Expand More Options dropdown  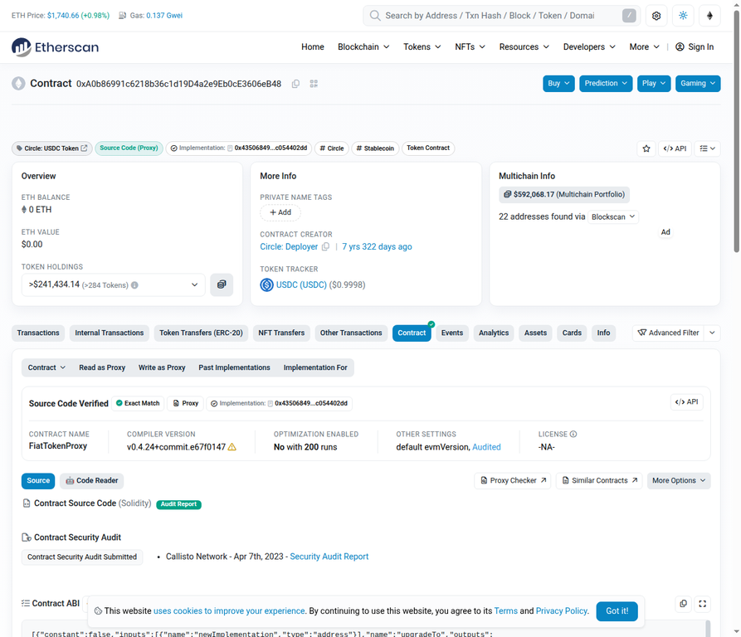679,481
